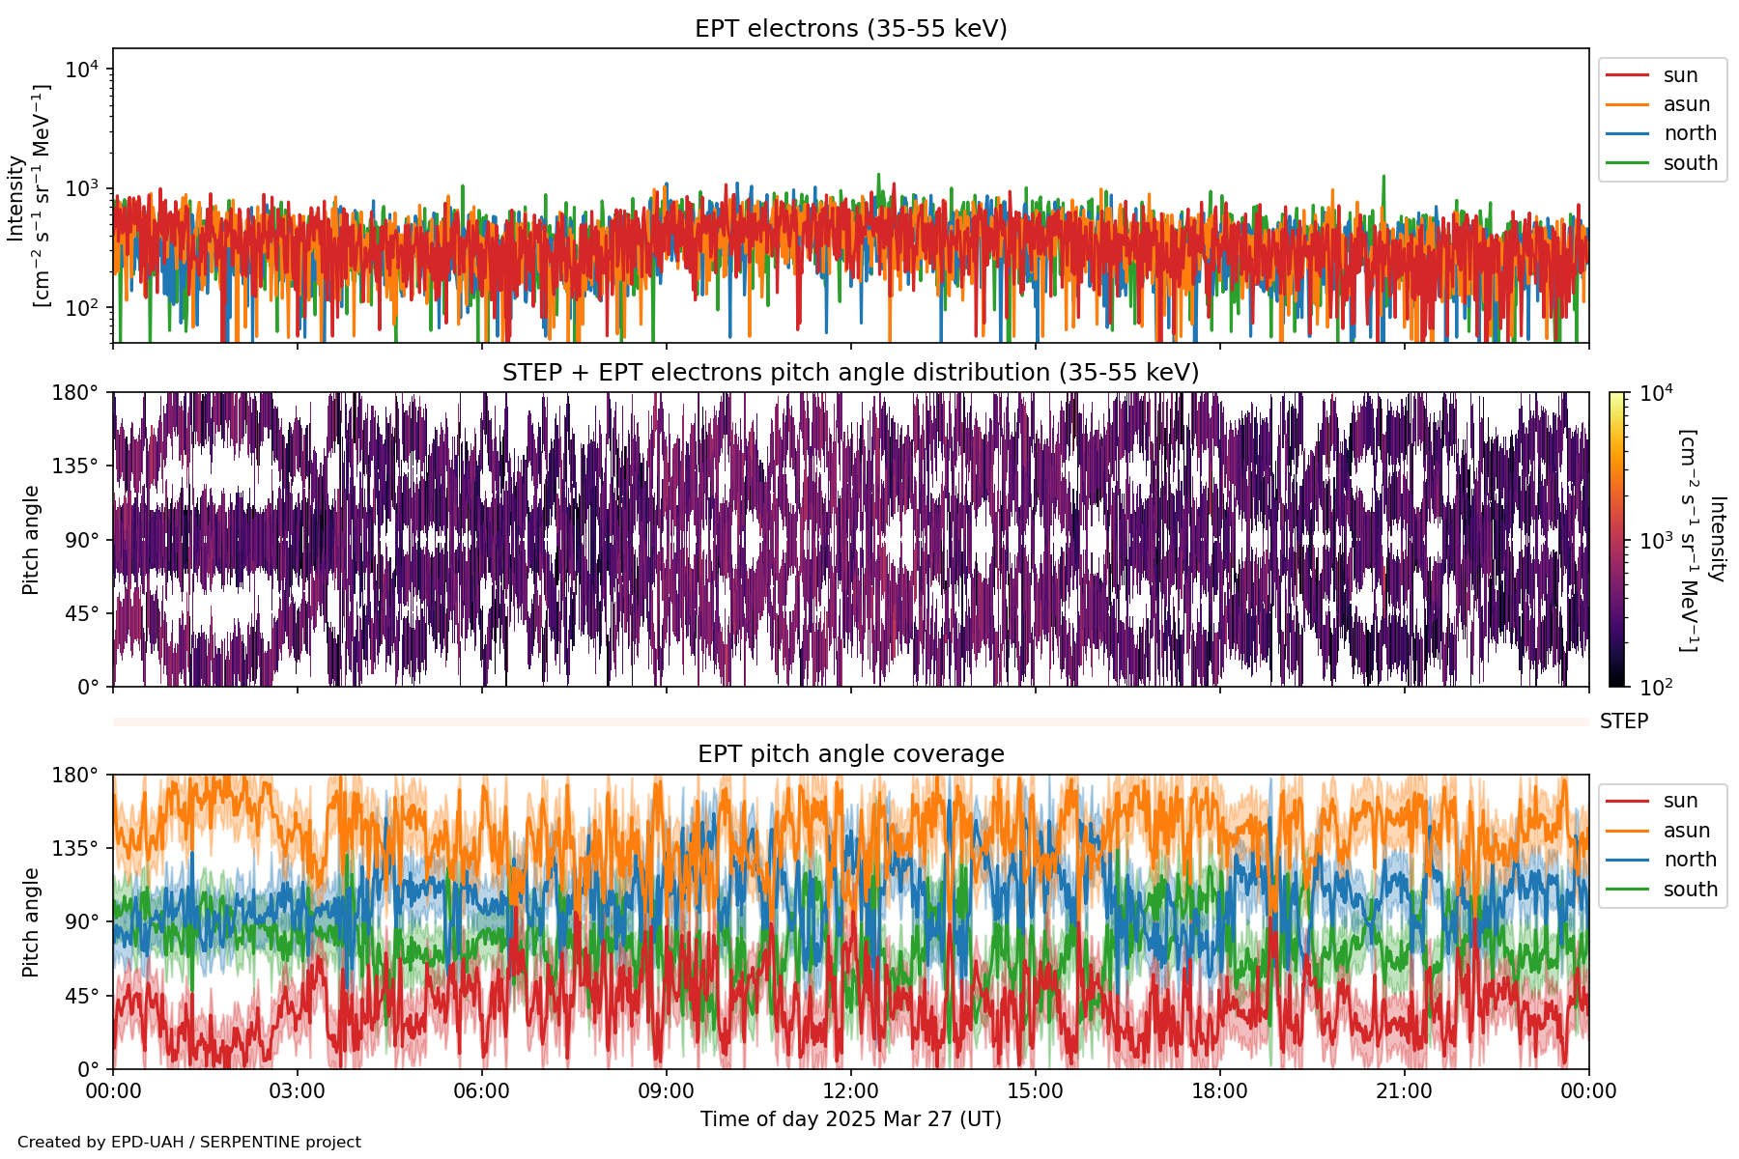The image size is (1739, 1159).
Task: Click the 'STEP' label beside the thin bar
Action: (1623, 721)
